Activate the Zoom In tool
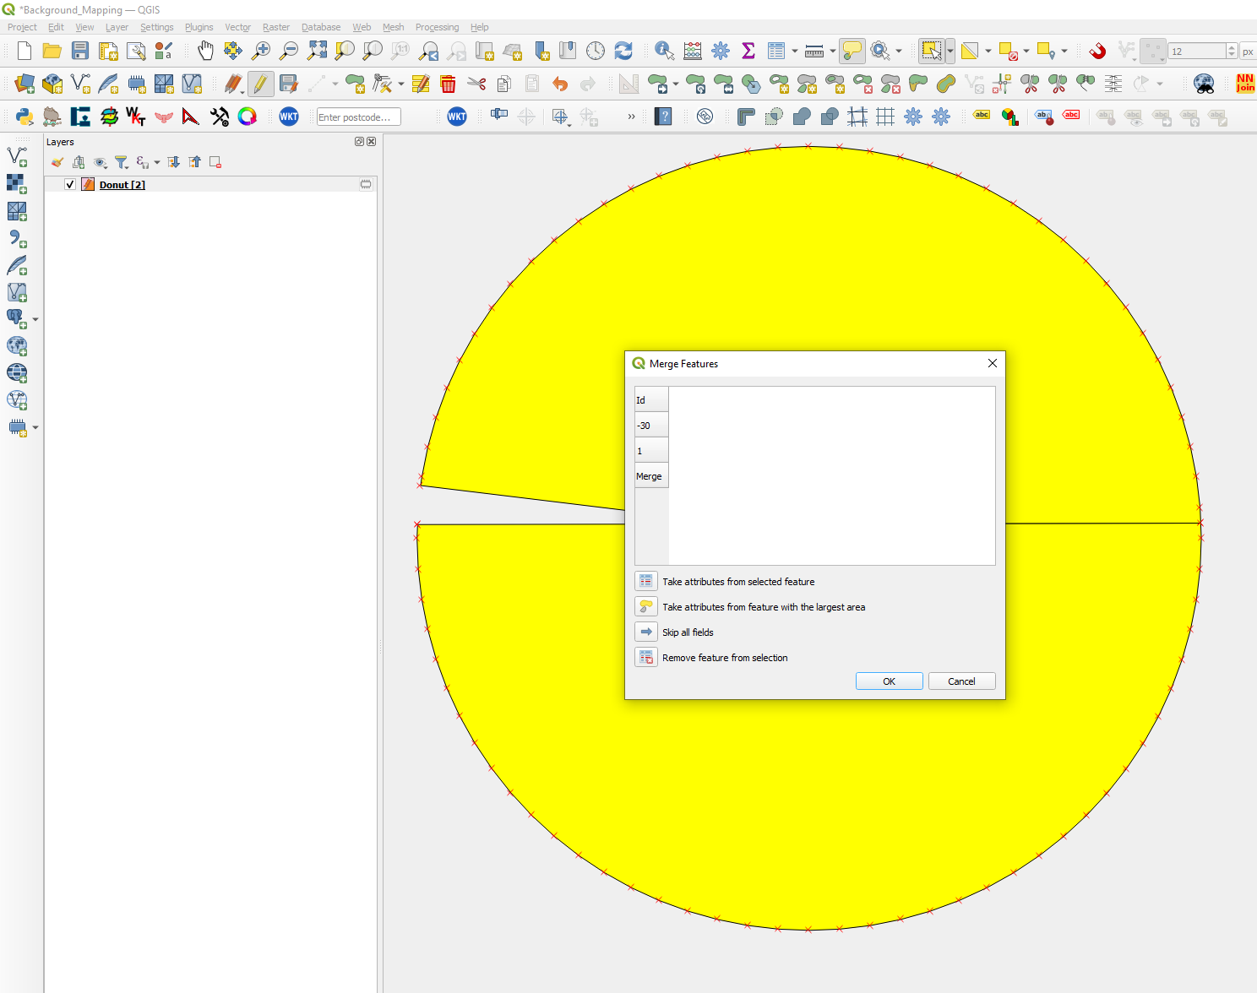 pyautogui.click(x=262, y=51)
